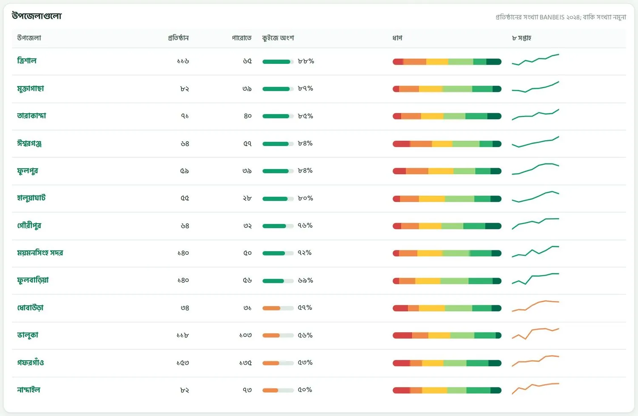Sort by the পারাতে column header

click(x=242, y=38)
